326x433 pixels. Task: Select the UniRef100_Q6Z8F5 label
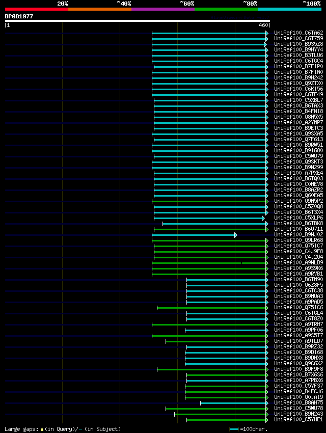pyautogui.click(x=298, y=285)
